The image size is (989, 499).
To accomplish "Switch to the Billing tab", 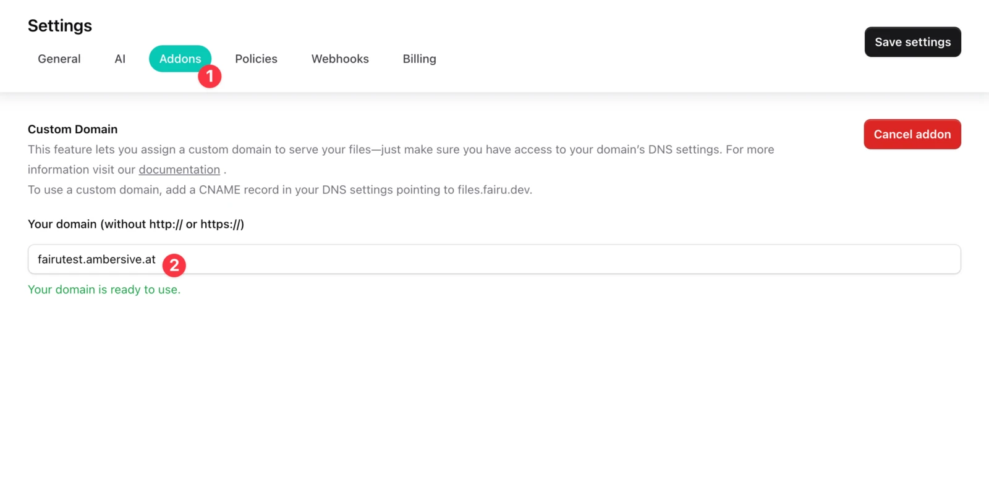I will [419, 59].
